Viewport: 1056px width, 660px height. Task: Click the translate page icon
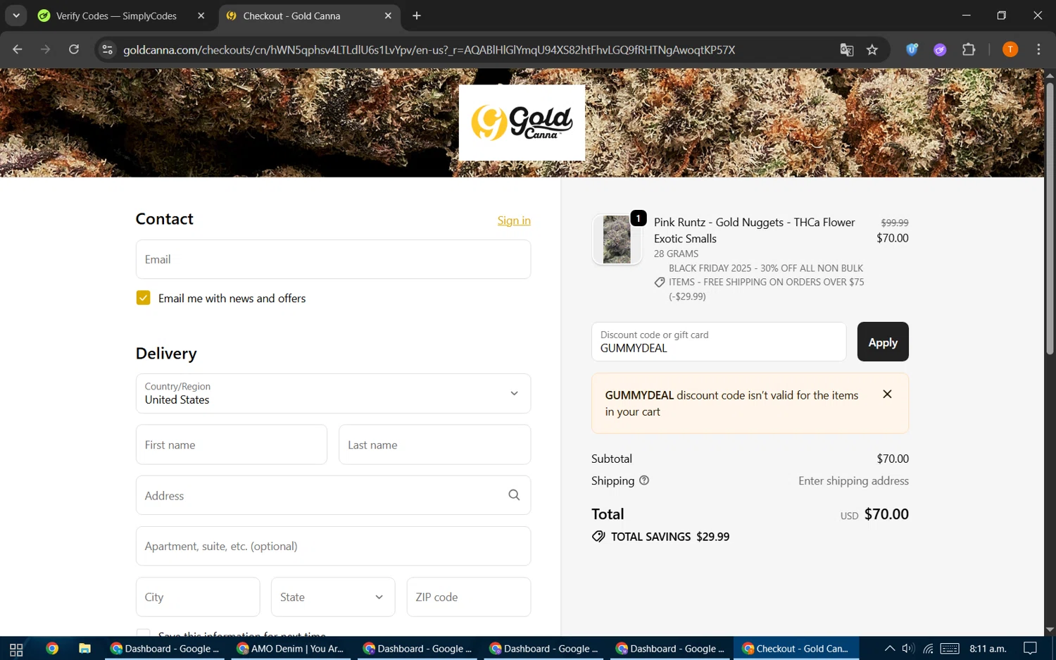pos(847,49)
